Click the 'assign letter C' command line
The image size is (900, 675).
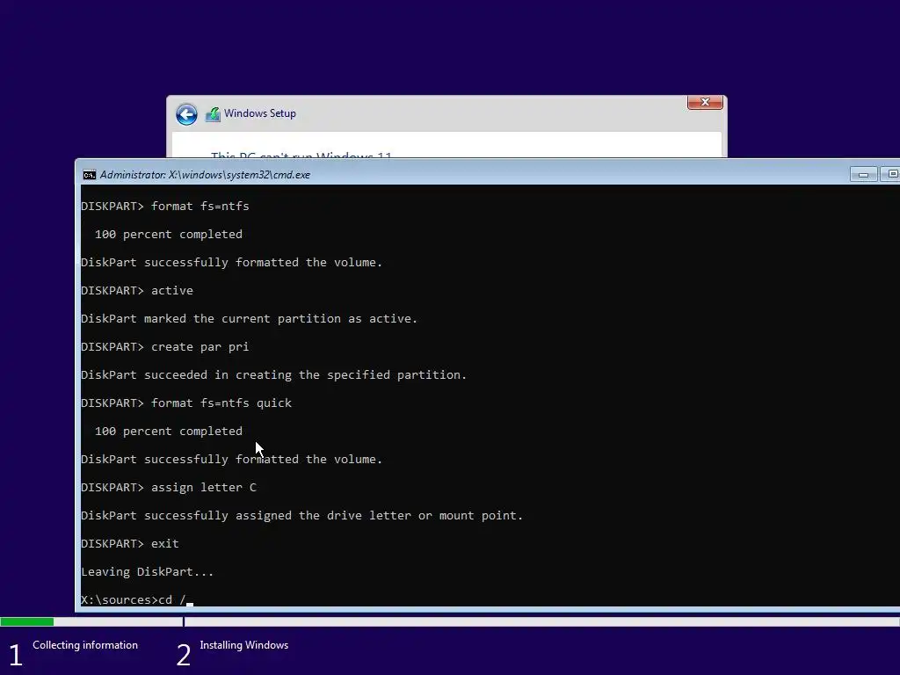(169, 487)
